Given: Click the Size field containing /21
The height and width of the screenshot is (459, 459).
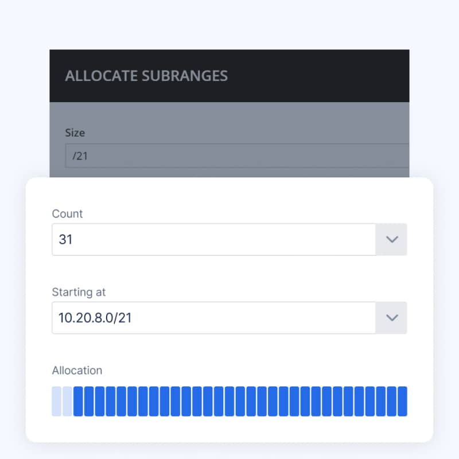Looking at the screenshot, I should (x=229, y=156).
